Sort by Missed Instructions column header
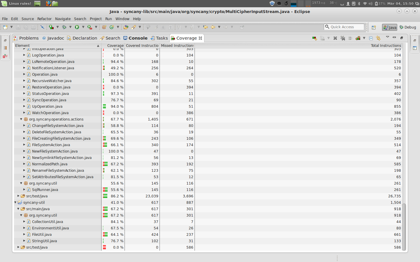Image resolution: width=420 pixels, height=262 pixels. (177, 46)
